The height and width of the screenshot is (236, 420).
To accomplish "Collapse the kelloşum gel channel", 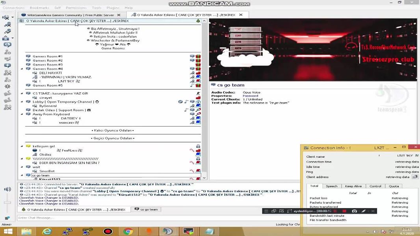I will 22,146.
